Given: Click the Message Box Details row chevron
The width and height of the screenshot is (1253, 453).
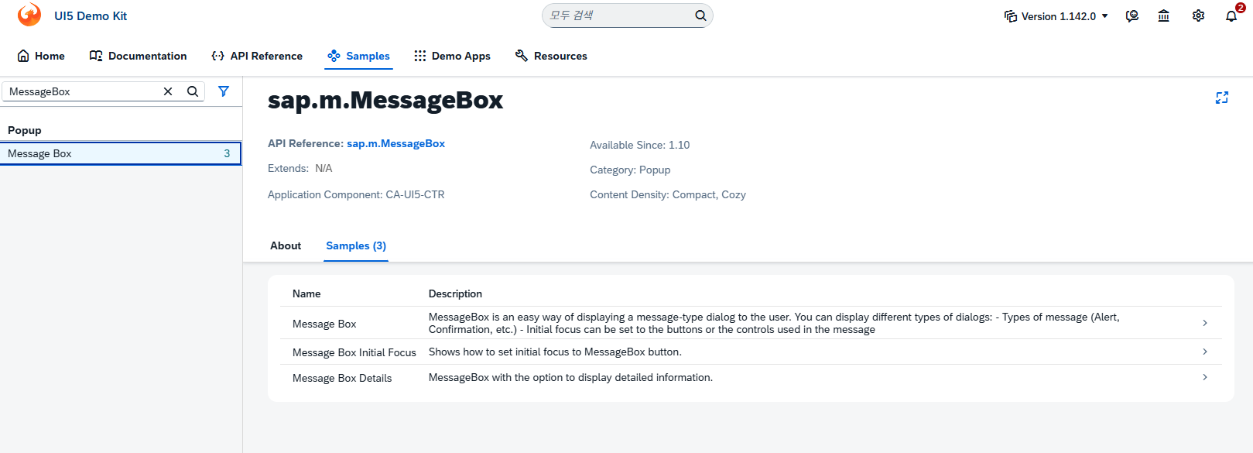Looking at the screenshot, I should 1205,377.
